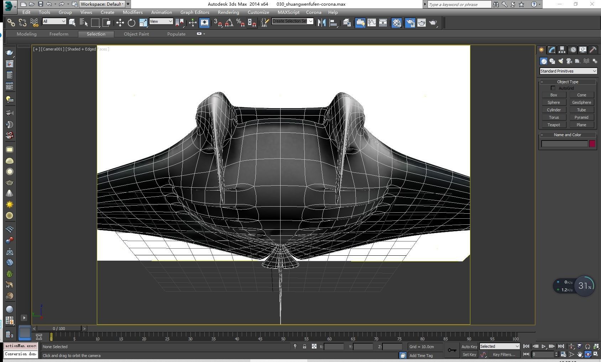Toggle the 3D Snaps button
The image size is (601, 362).
click(218, 23)
